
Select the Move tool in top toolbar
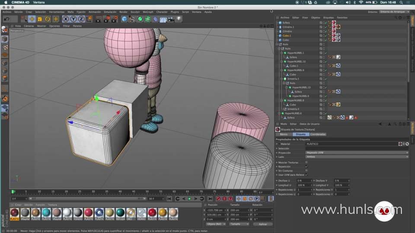pos(32,19)
